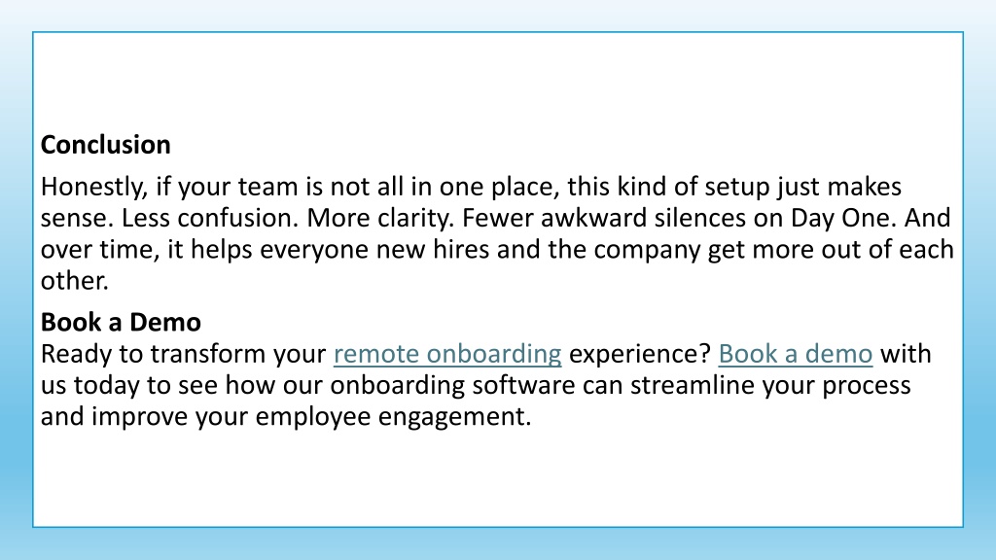Click the word Honestly in the paragraph
The image size is (996, 560).
94,188
